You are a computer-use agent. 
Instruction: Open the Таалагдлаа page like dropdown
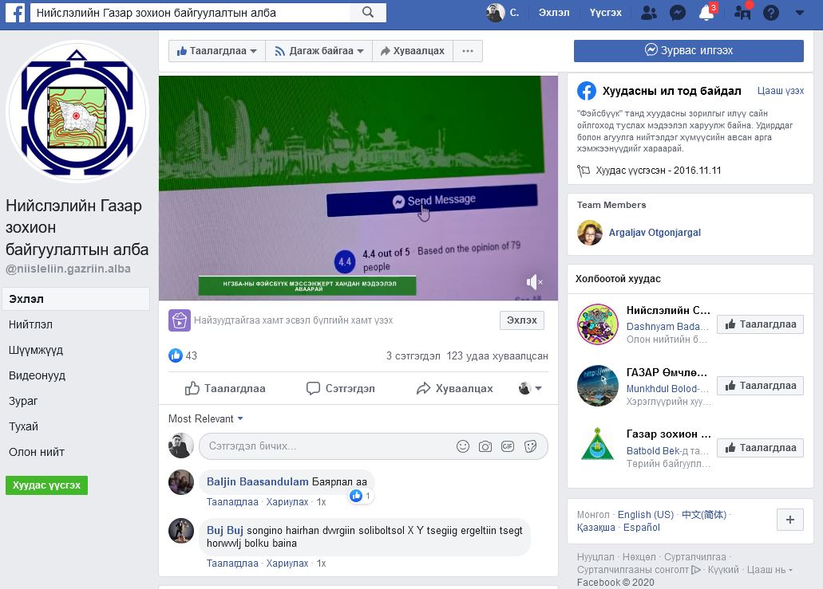[217, 51]
